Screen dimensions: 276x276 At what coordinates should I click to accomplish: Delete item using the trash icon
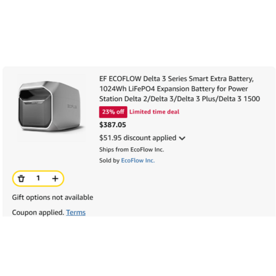pos(21,178)
